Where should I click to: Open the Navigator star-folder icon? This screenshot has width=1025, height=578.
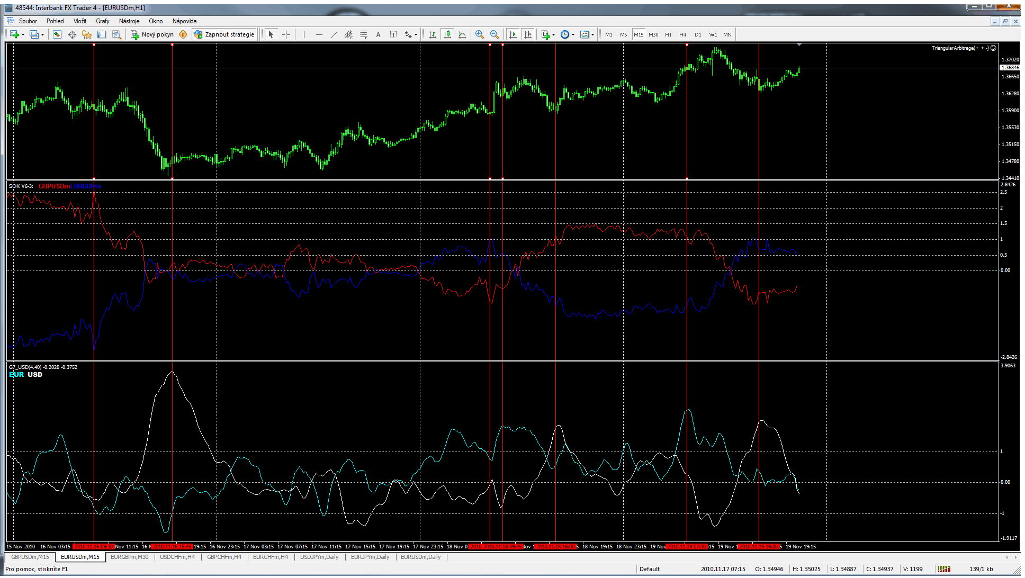(87, 34)
